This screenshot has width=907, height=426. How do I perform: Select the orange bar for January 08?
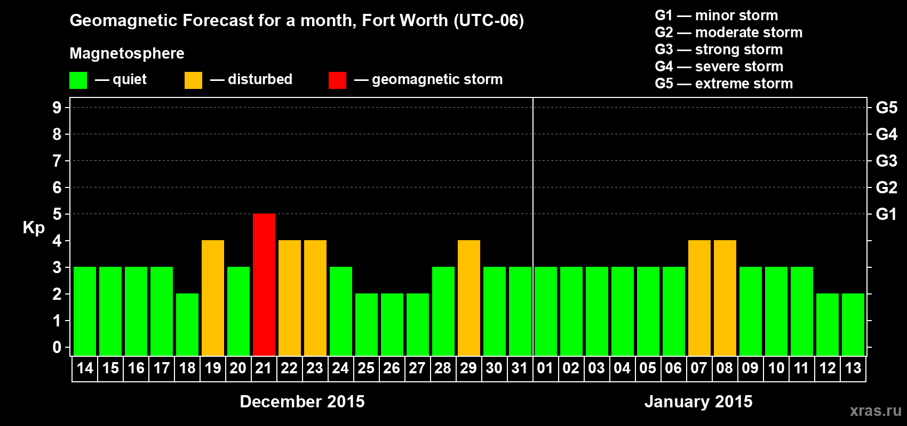coord(725,298)
